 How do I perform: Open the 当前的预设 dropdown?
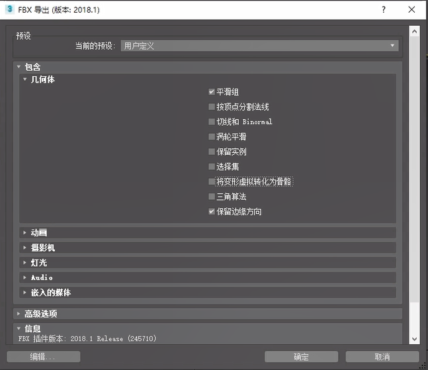(260, 46)
